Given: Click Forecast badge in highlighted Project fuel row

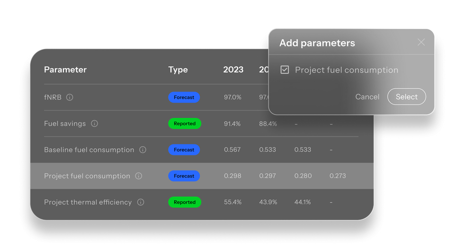Looking at the screenshot, I should [x=184, y=176].
